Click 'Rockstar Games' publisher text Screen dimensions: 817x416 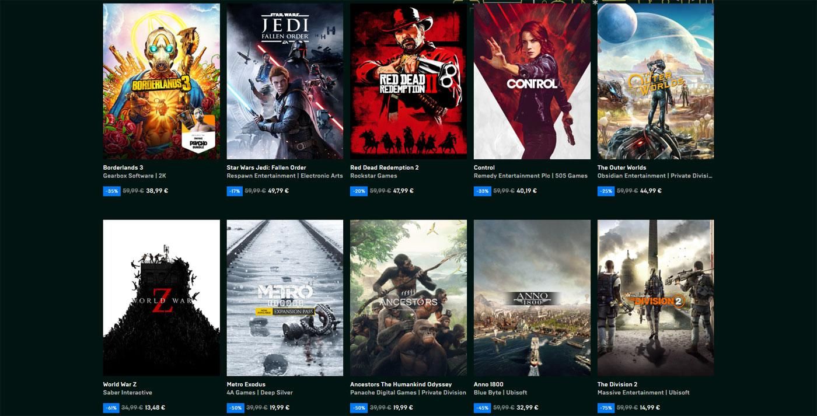click(x=373, y=176)
